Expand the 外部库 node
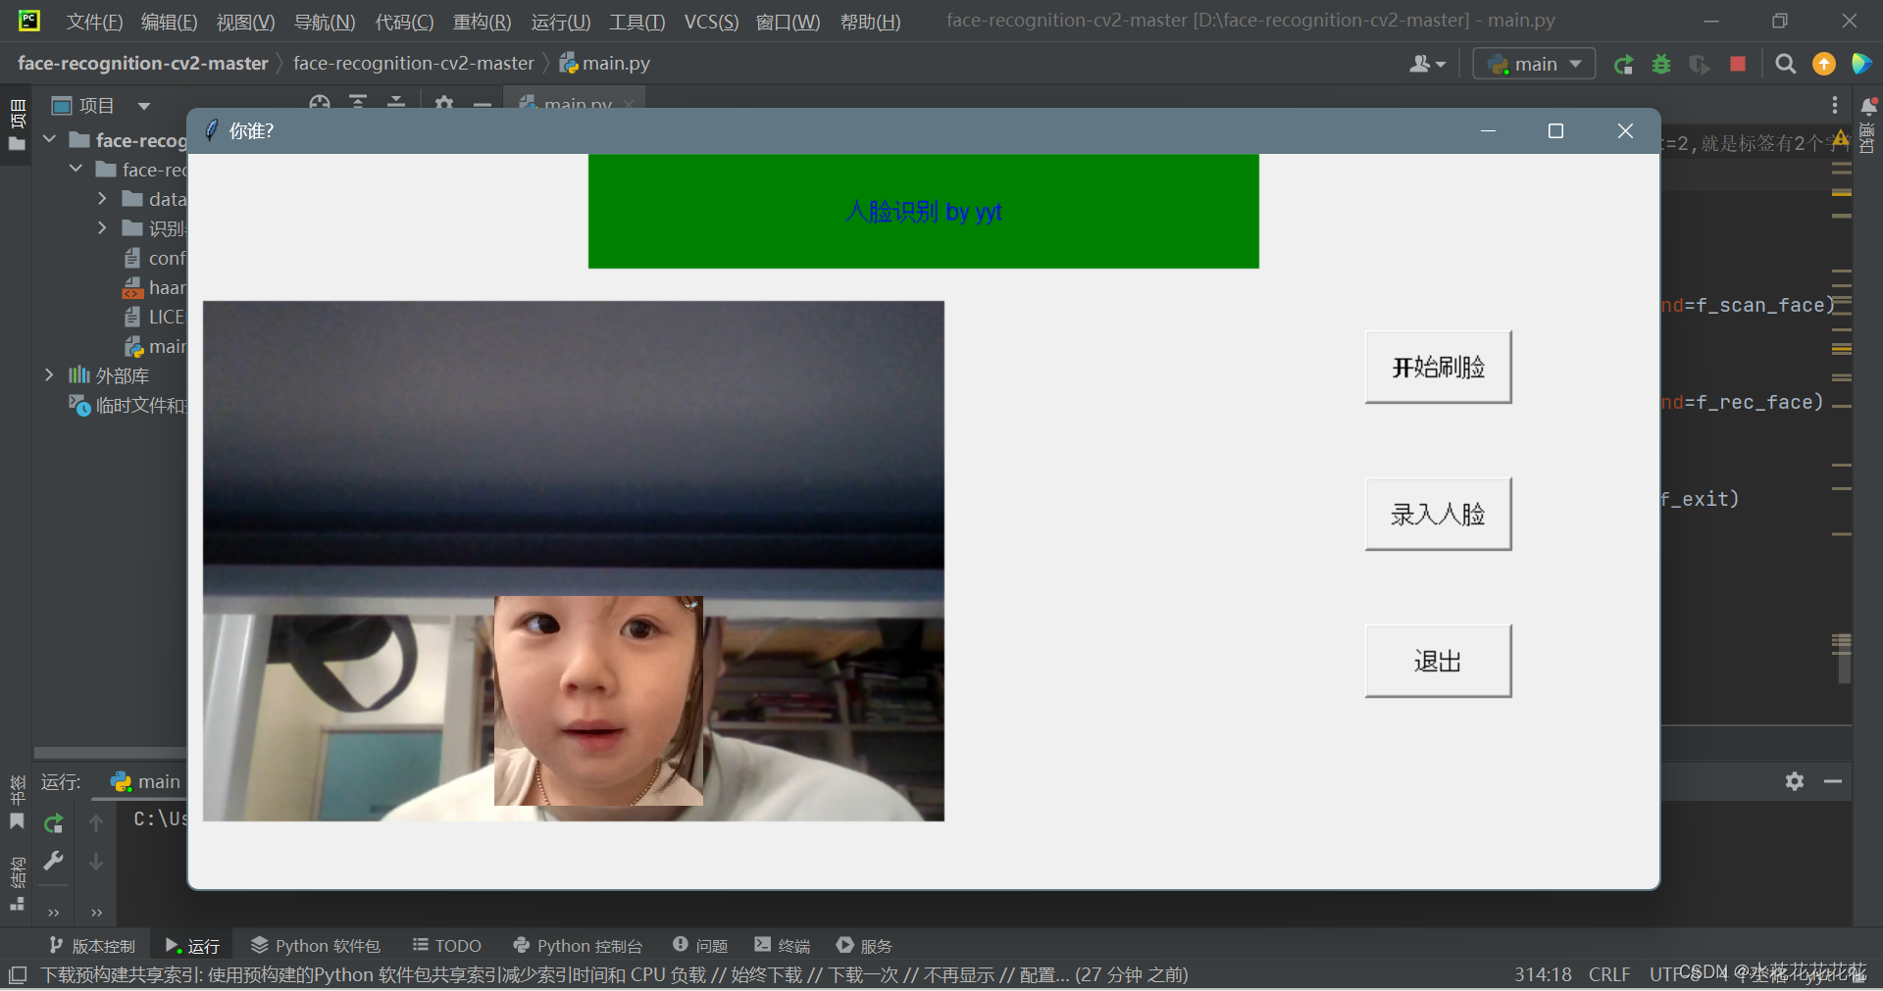 tap(49, 375)
